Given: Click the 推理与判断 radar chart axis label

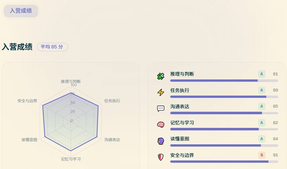Looking at the screenshot, I should pos(71,81).
